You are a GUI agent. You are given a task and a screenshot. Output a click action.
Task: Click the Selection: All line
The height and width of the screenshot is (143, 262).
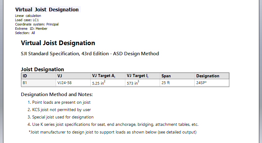(x=25, y=33)
